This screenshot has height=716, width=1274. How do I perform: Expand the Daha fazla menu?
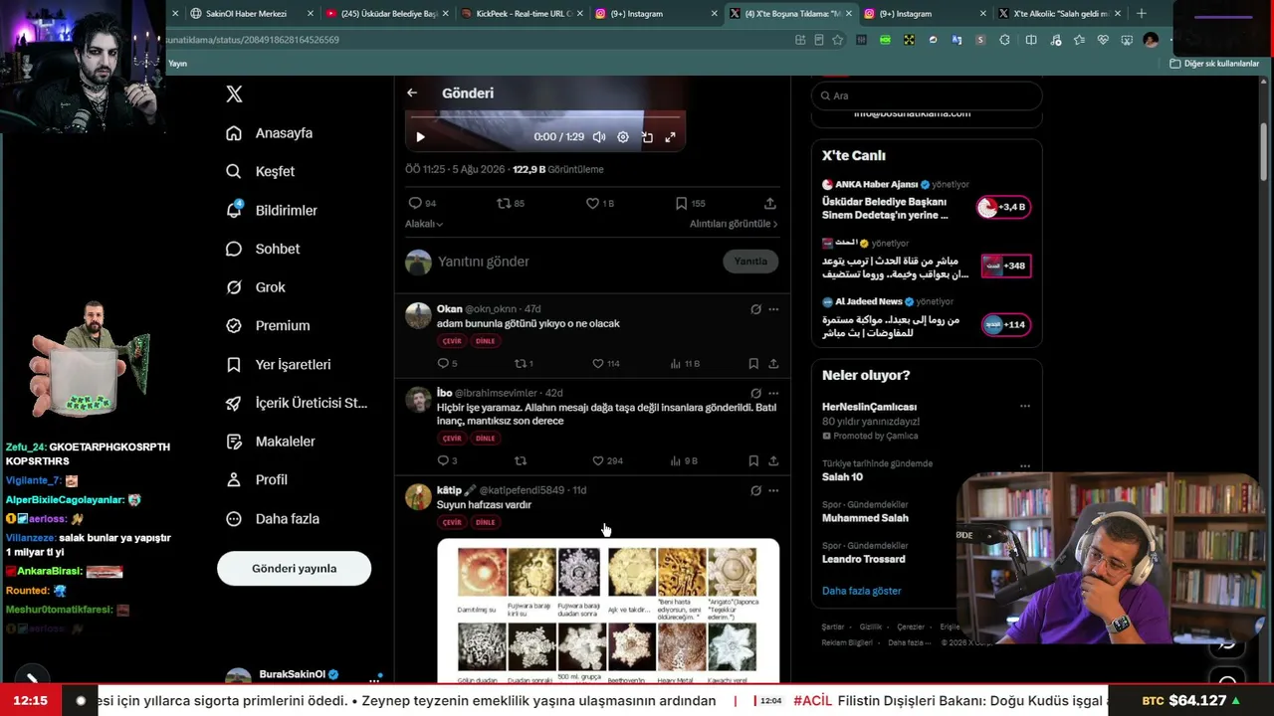tap(273, 519)
